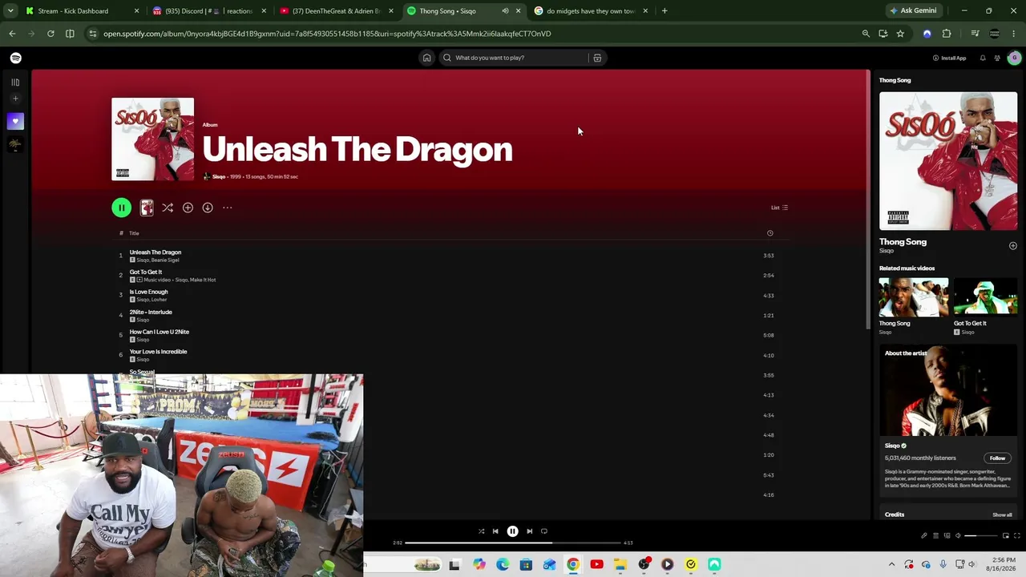1026x577 pixels.
Task: Bookmark this page with star icon
Action: pos(900,34)
